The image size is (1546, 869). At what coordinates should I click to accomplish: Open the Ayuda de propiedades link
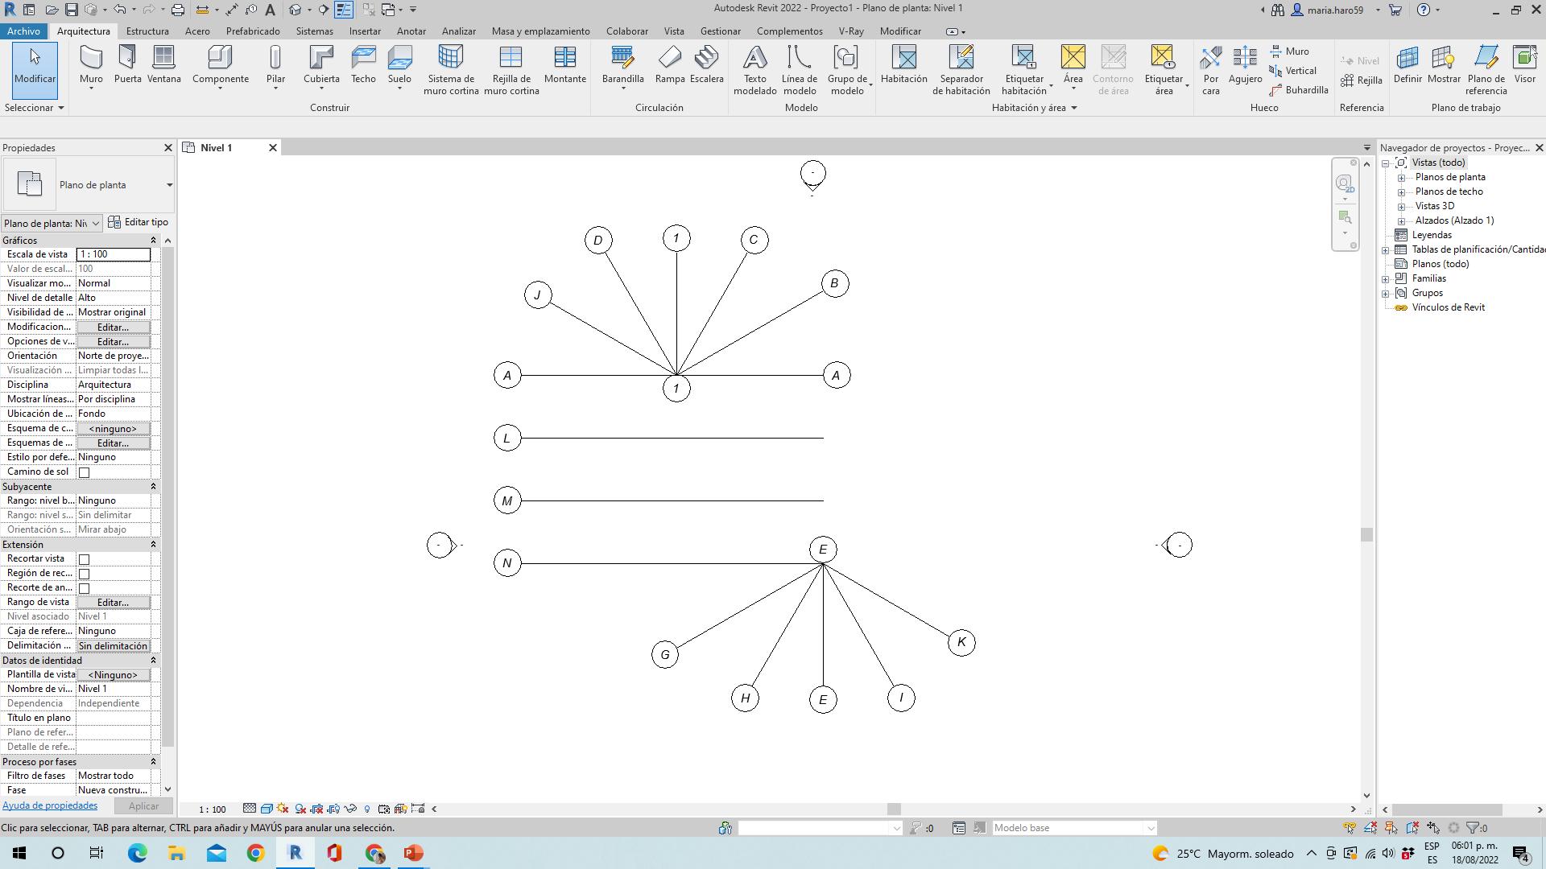tap(50, 805)
